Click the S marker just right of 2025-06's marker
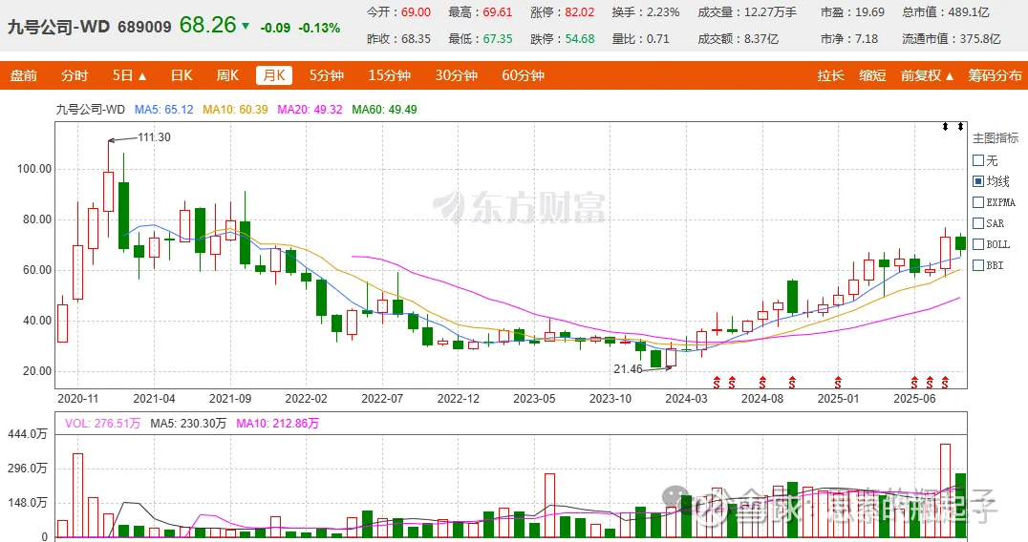The image size is (1028, 542). [930, 383]
